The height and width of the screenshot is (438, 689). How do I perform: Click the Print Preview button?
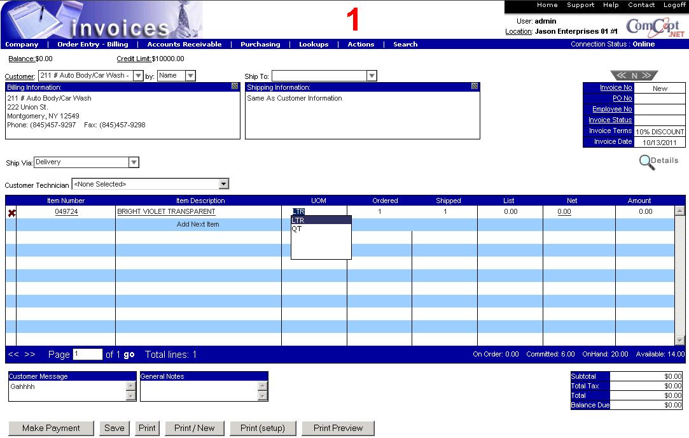338,428
